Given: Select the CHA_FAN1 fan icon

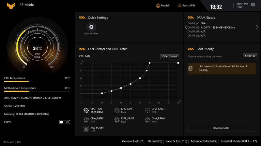Looking at the screenshot, I should click(147, 111).
